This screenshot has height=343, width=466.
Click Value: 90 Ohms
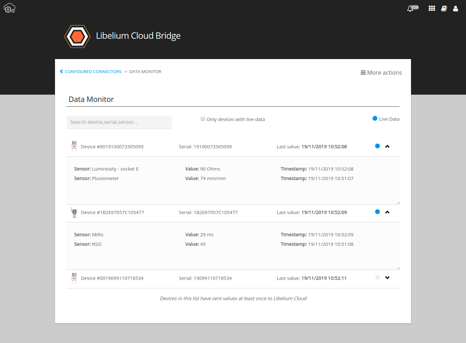(x=203, y=169)
